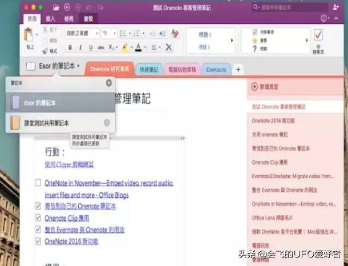Open the alignment dropdown arrow
Screen dimensions: 348x266
(x=160, y=47)
